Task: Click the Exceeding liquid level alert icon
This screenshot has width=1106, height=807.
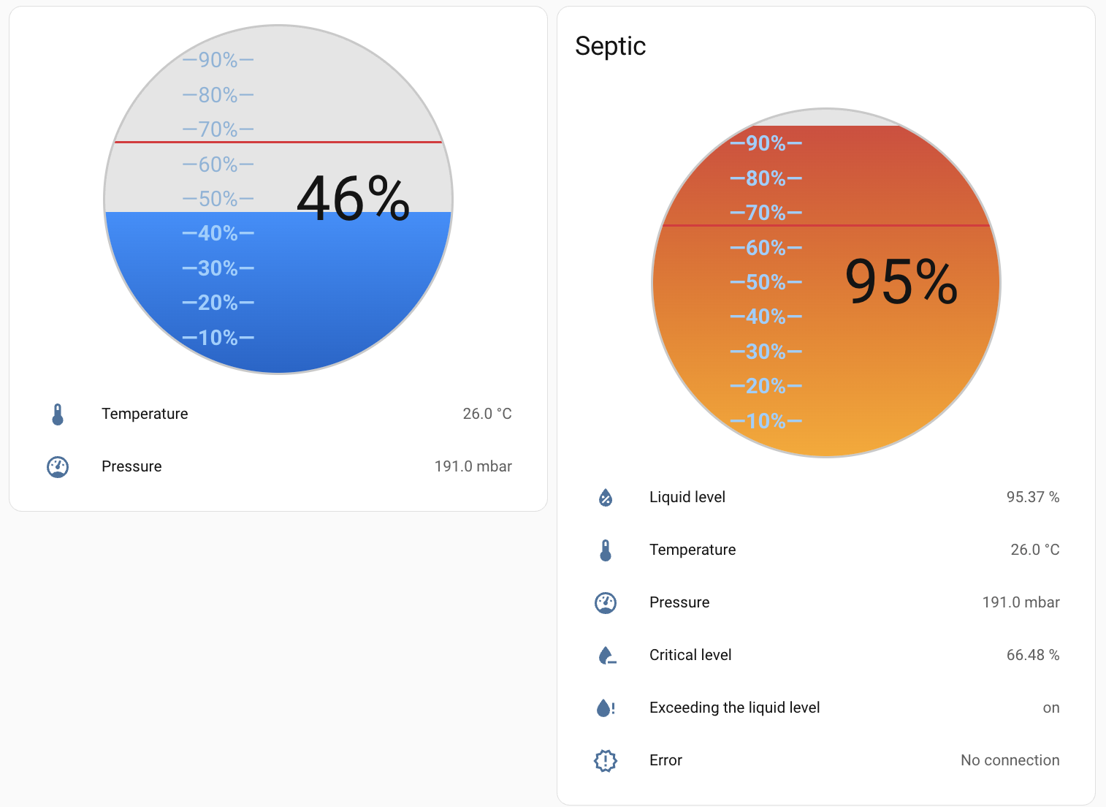Action: pyautogui.click(x=606, y=708)
